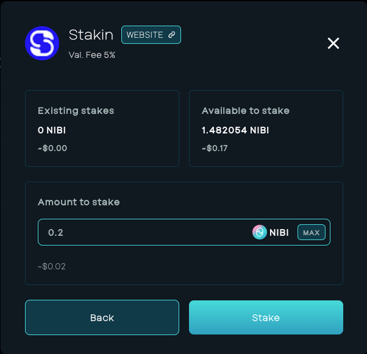The height and width of the screenshot is (354, 367).
Task: Click the chain-link icon in WEBSITE button
Action: pos(172,35)
